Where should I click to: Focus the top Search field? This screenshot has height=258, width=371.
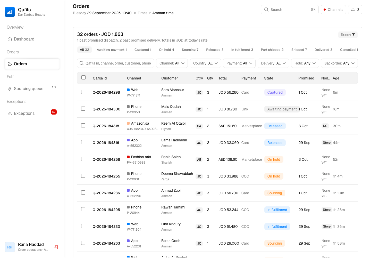(x=290, y=10)
